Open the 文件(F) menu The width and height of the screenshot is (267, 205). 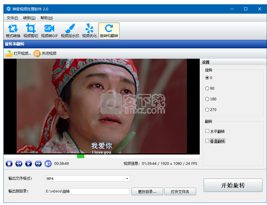click(12, 18)
